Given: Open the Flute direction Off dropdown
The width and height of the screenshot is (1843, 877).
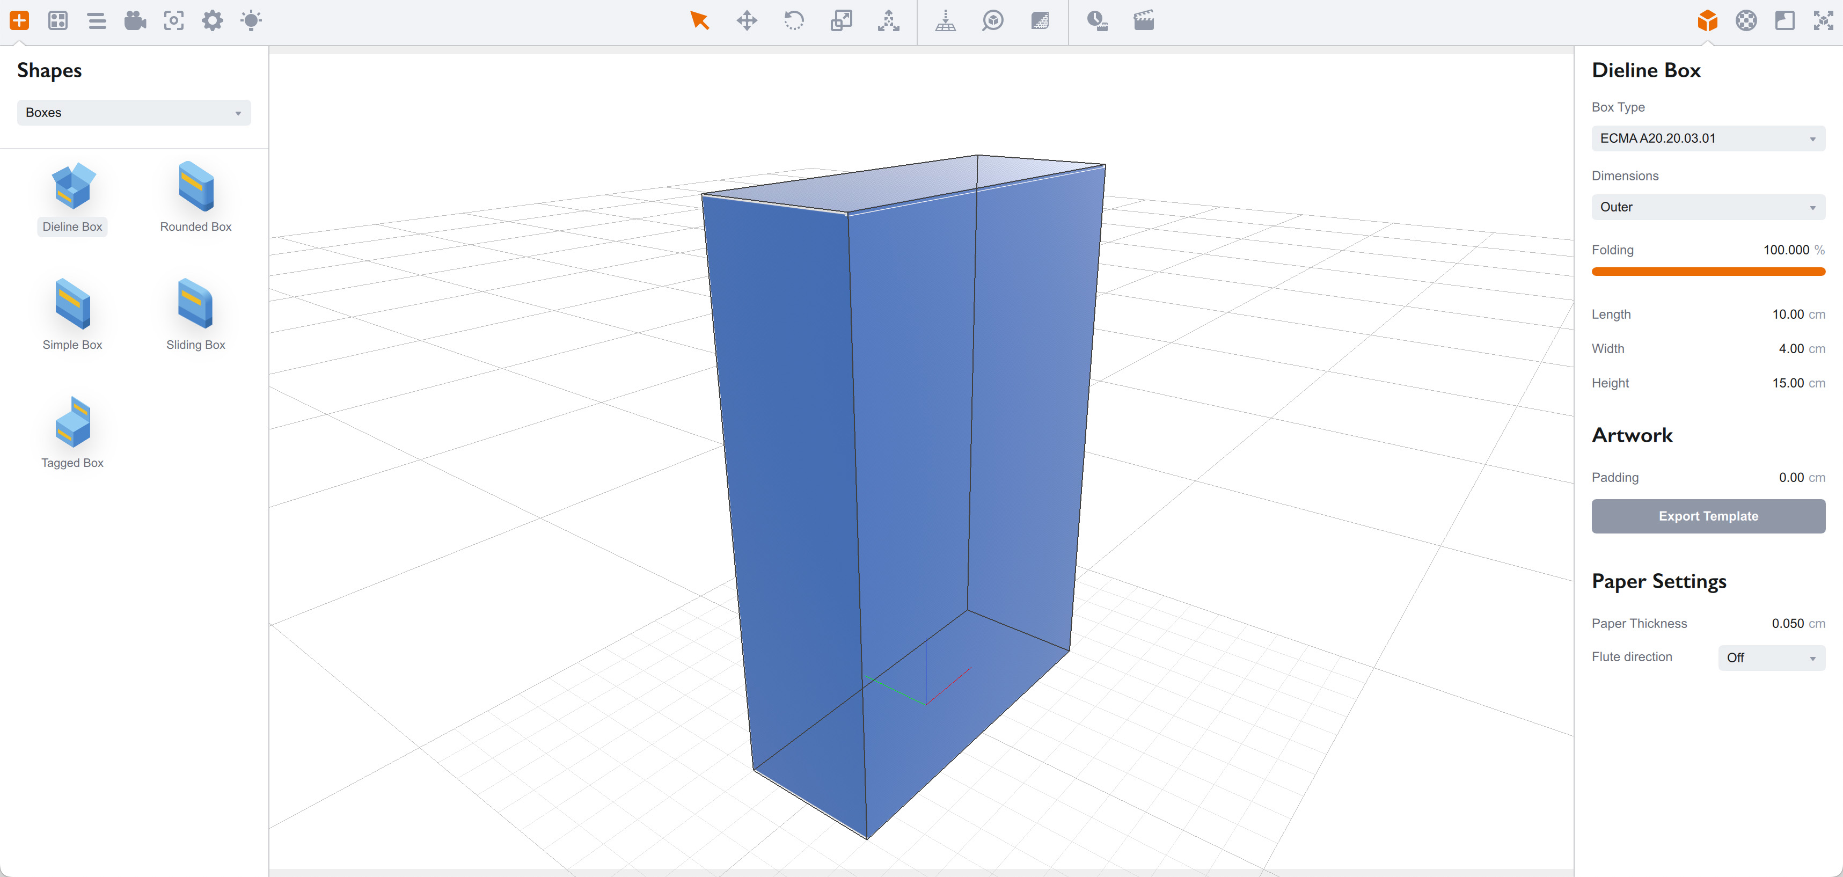Looking at the screenshot, I should click(x=1771, y=657).
